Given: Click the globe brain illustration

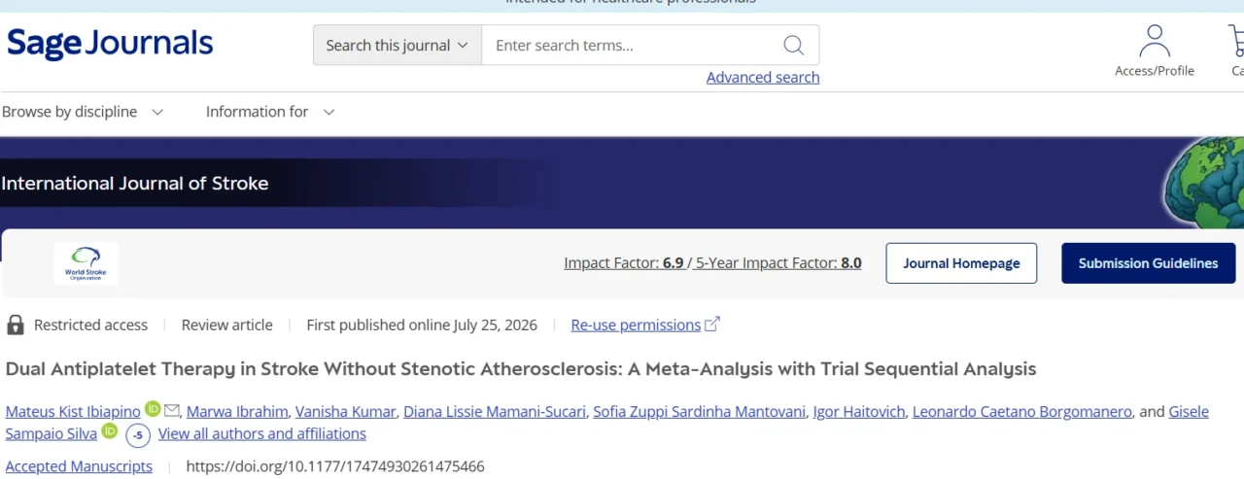Looking at the screenshot, I should (x=1203, y=181).
